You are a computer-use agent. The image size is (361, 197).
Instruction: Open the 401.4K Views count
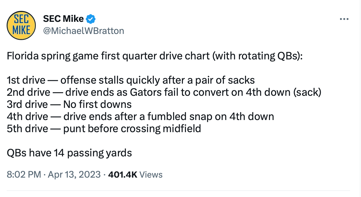tap(135, 175)
